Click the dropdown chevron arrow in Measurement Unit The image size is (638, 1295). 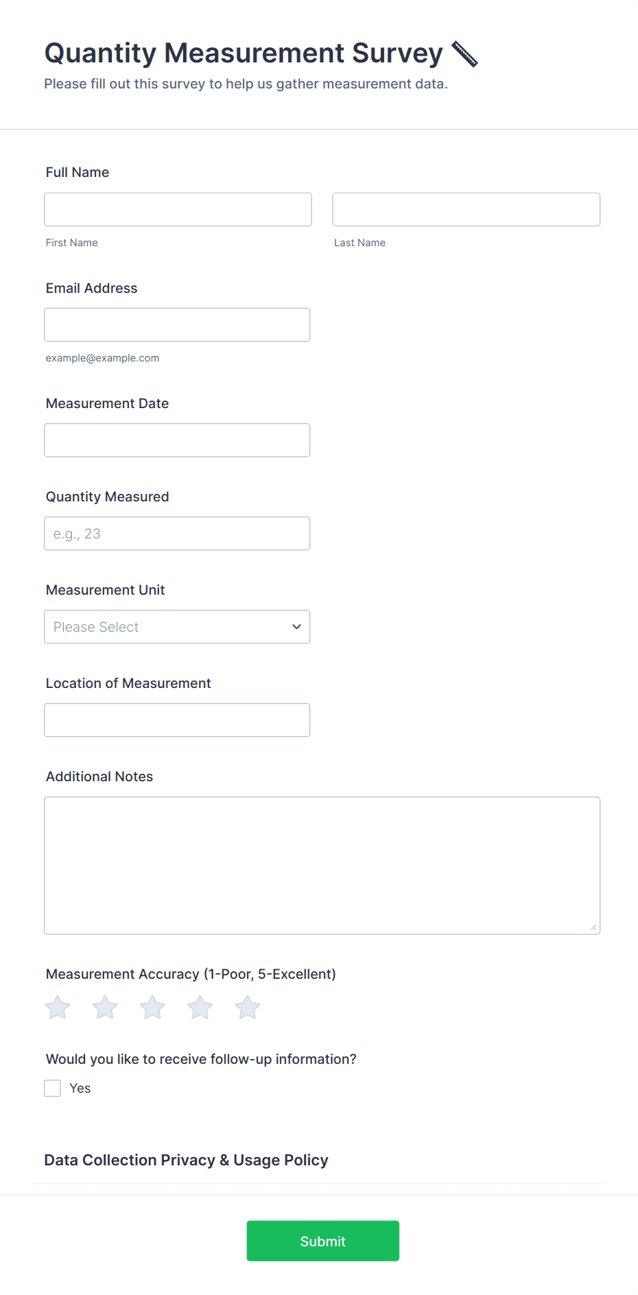tap(296, 627)
